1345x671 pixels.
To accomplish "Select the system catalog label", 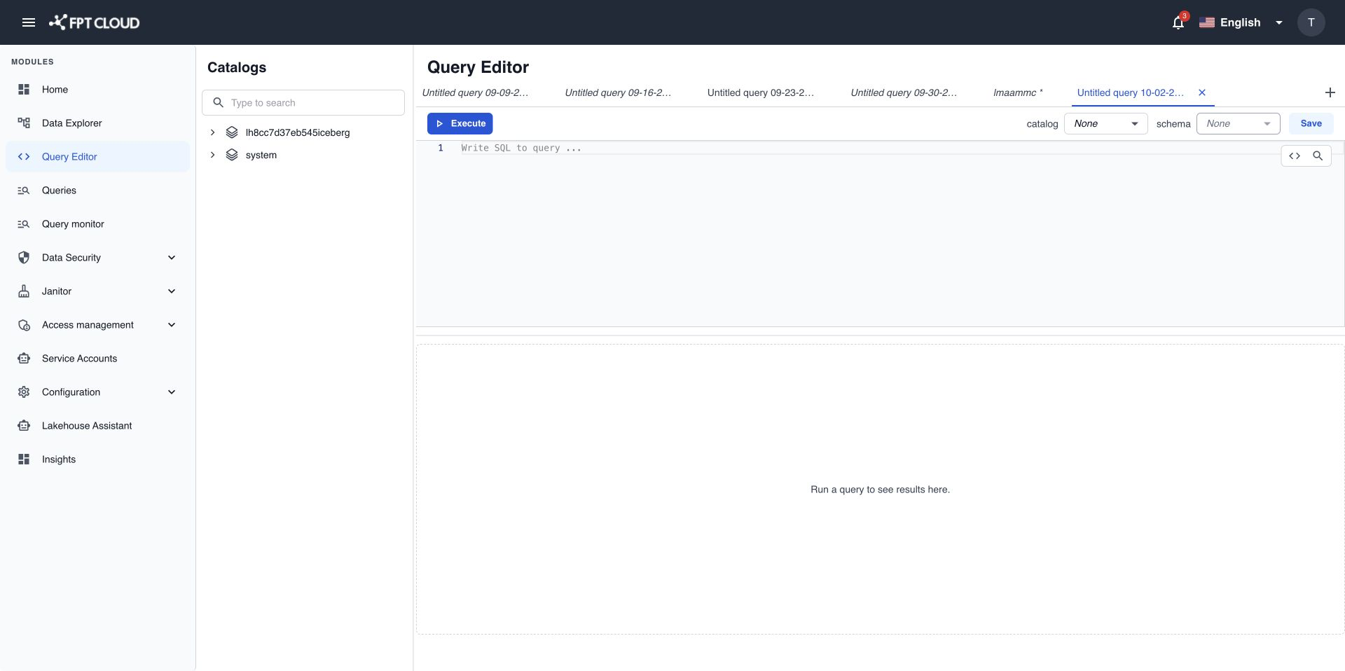I will pos(261,155).
